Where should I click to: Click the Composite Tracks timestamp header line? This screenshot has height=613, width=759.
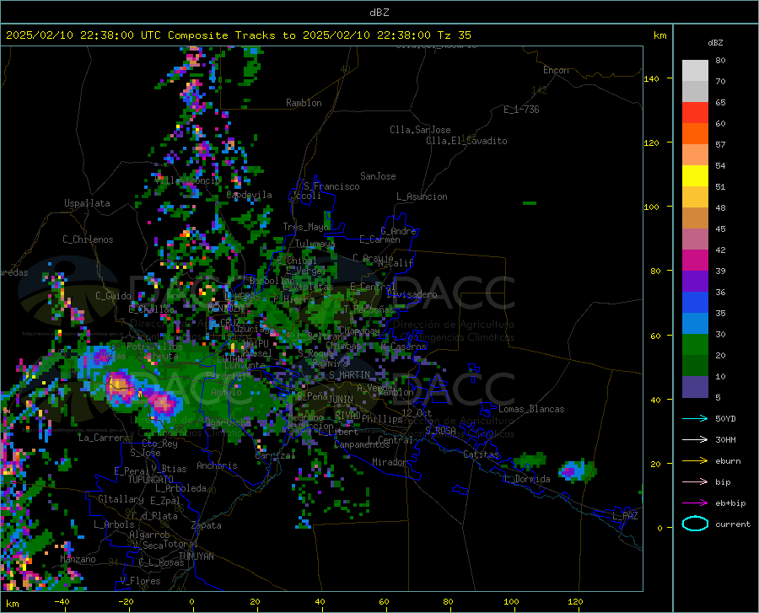pyautogui.click(x=238, y=35)
